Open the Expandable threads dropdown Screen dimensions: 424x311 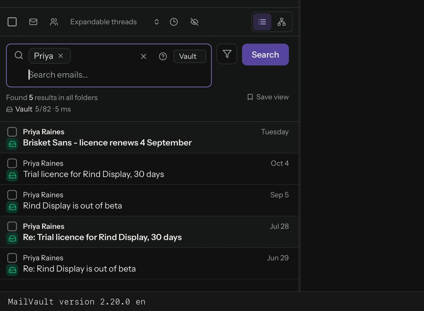click(115, 22)
